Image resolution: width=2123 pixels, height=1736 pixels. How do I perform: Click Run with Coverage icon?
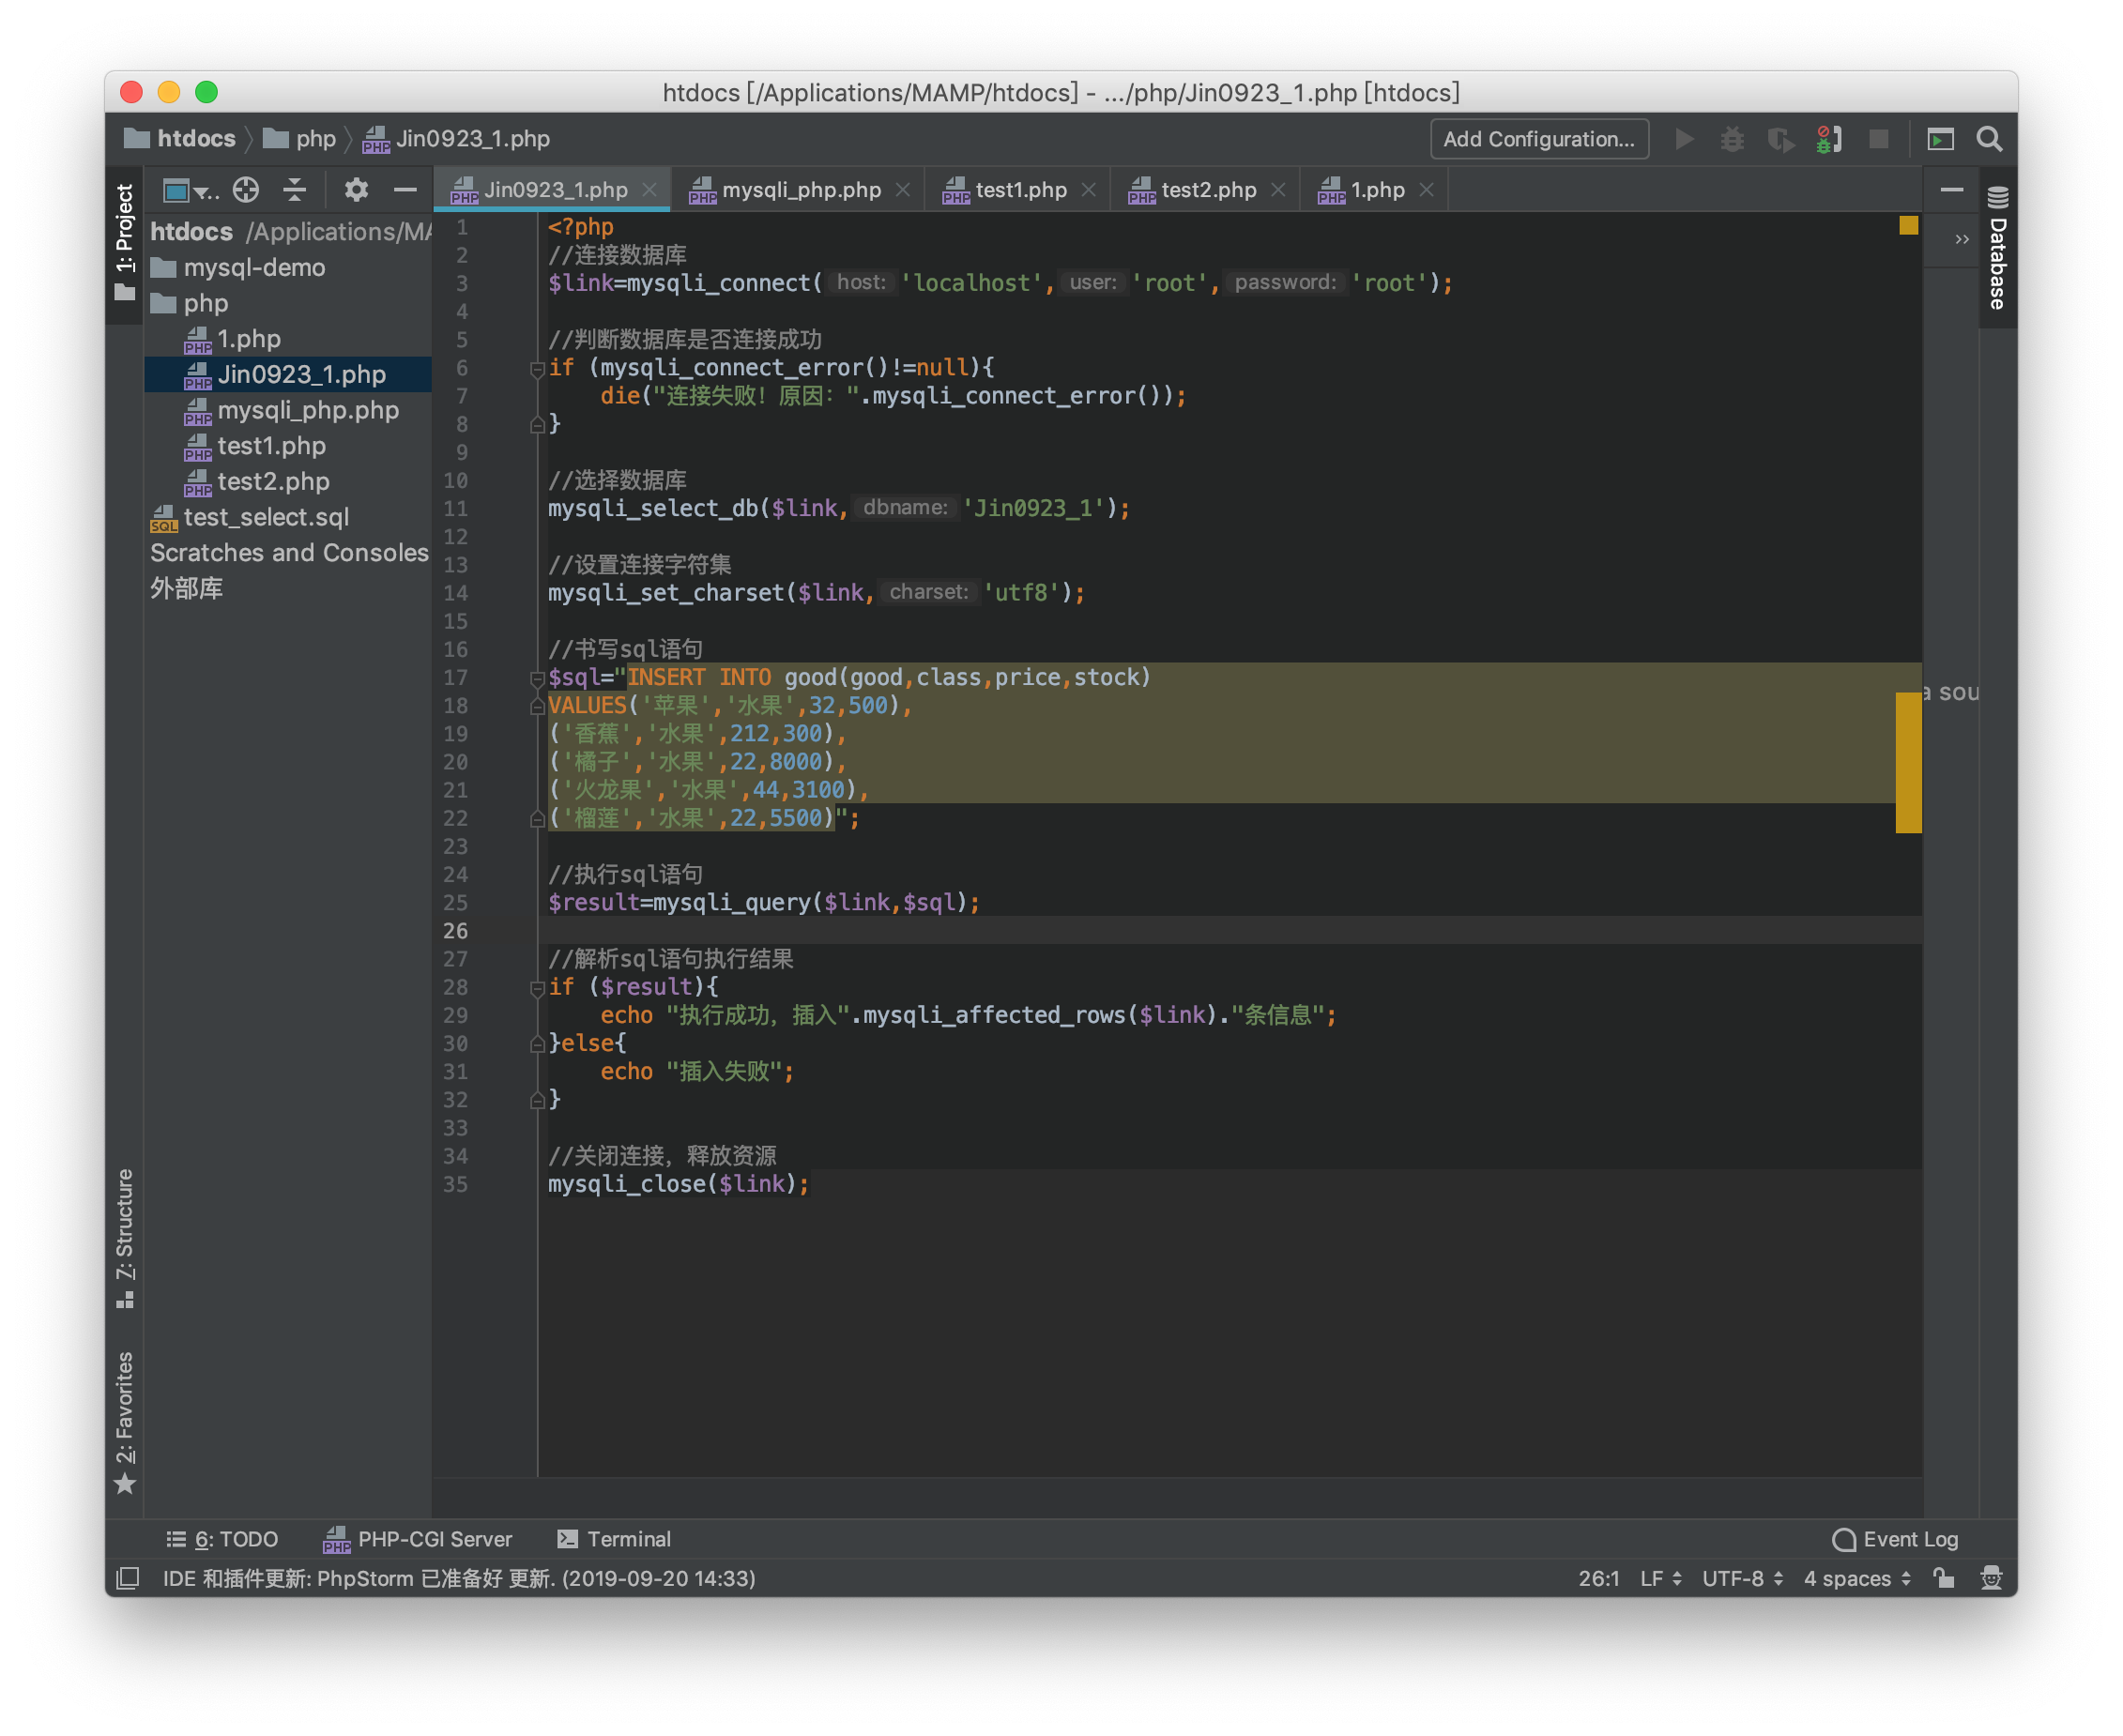point(1780,139)
